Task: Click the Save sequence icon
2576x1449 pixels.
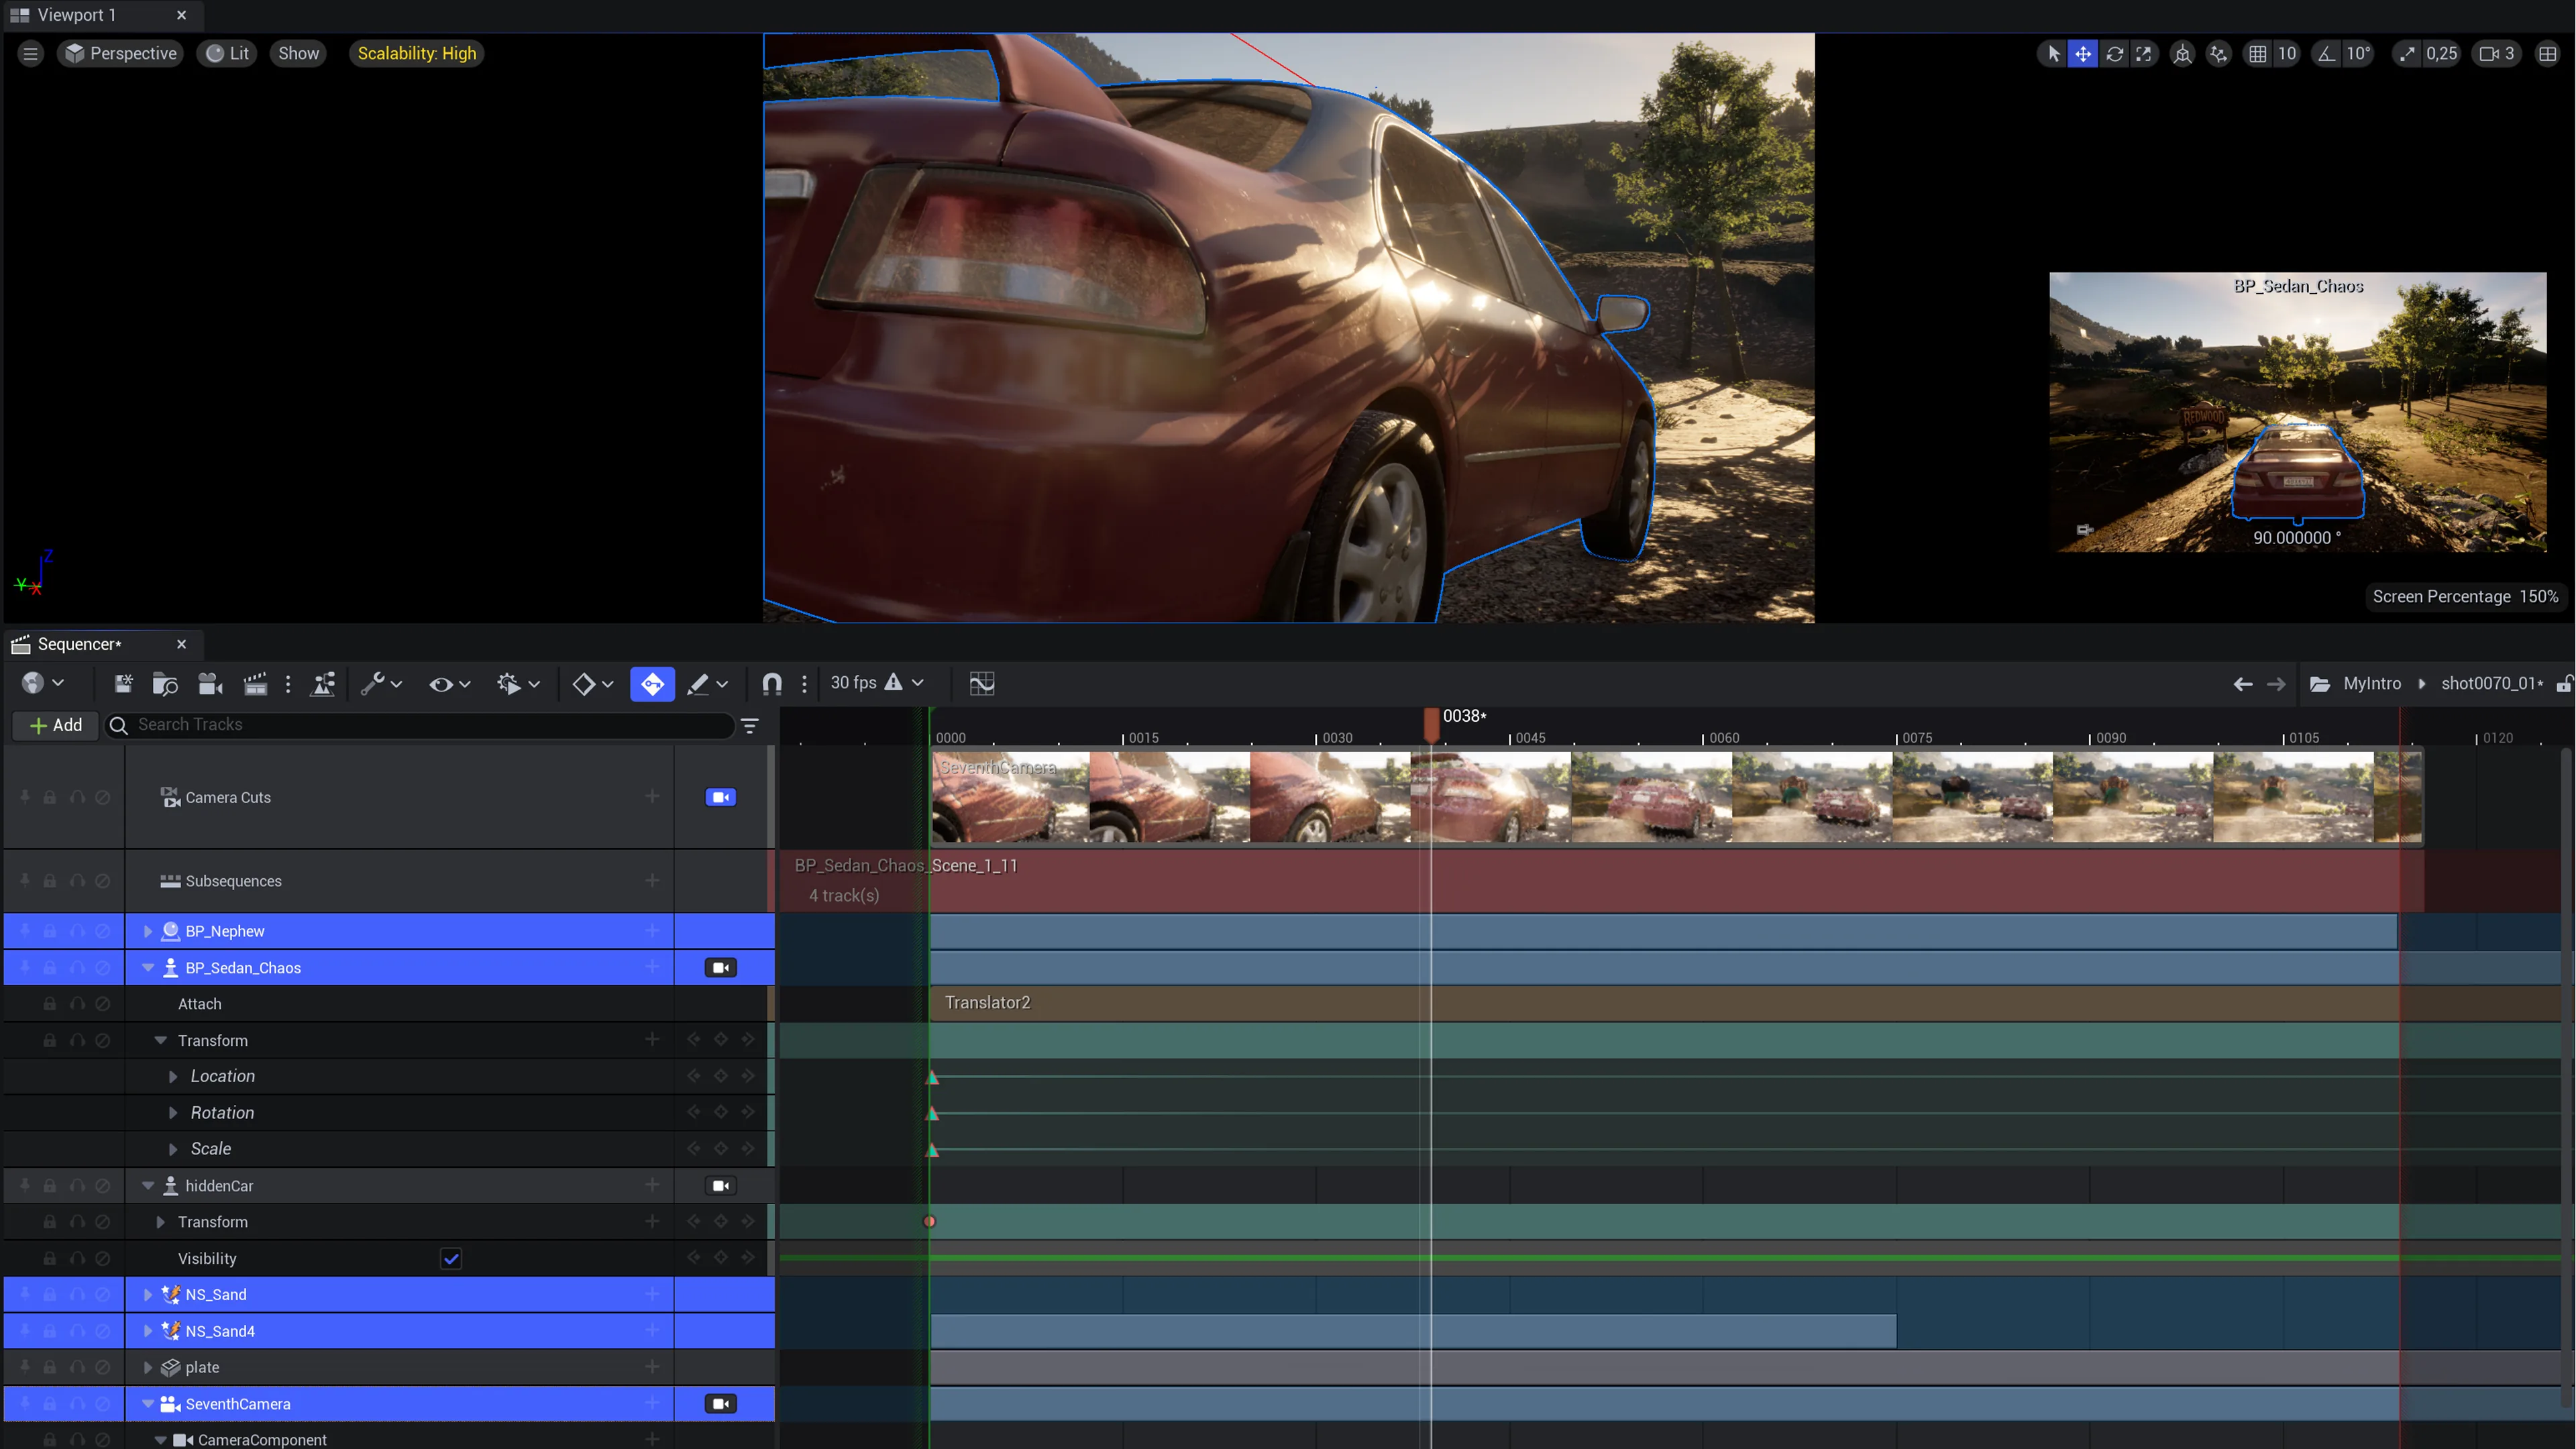Action: [x=124, y=684]
